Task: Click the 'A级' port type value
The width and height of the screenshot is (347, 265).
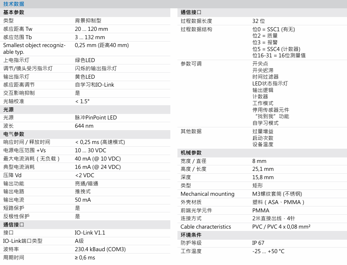Action: tap(79, 241)
